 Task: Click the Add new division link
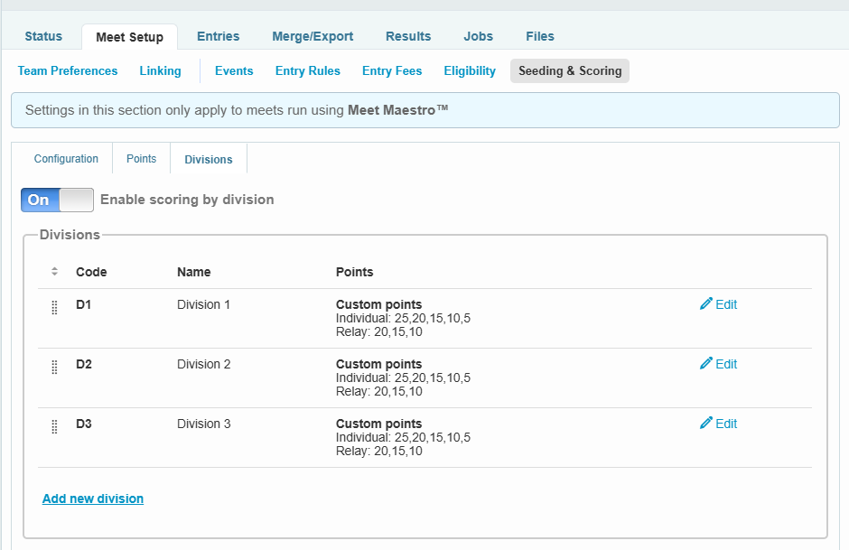coord(93,499)
